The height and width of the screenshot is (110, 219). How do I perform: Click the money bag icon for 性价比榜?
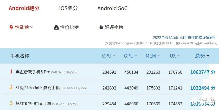[x=56, y=27]
